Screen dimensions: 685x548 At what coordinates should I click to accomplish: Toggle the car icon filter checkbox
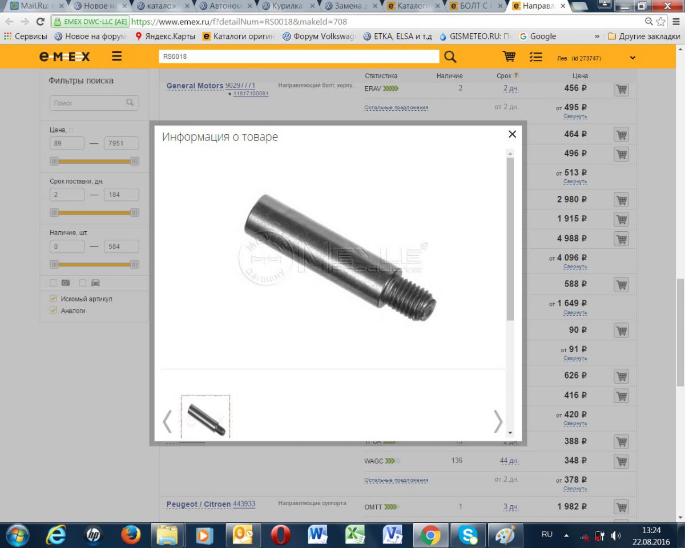83,283
